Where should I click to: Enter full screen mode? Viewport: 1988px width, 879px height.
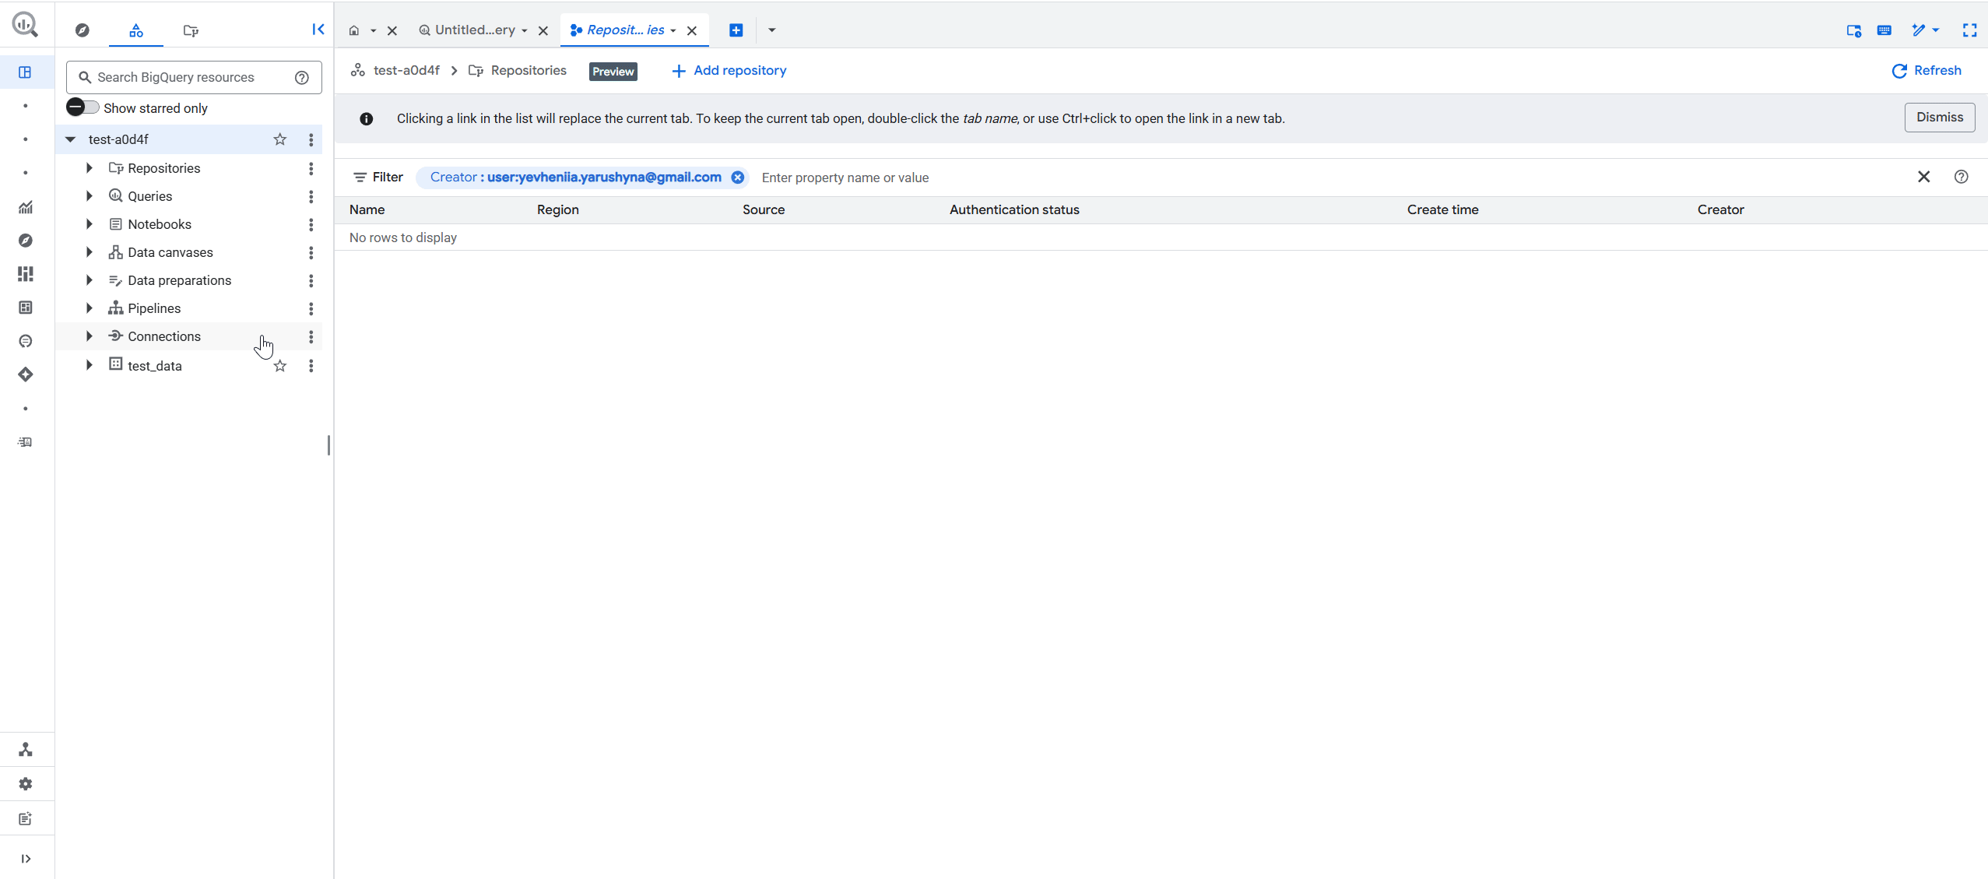pyautogui.click(x=1970, y=30)
